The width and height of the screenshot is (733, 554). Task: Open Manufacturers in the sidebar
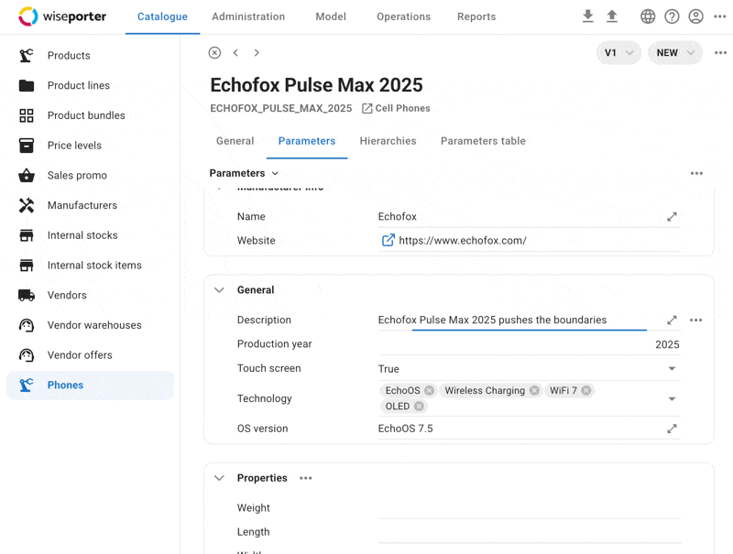point(90,205)
